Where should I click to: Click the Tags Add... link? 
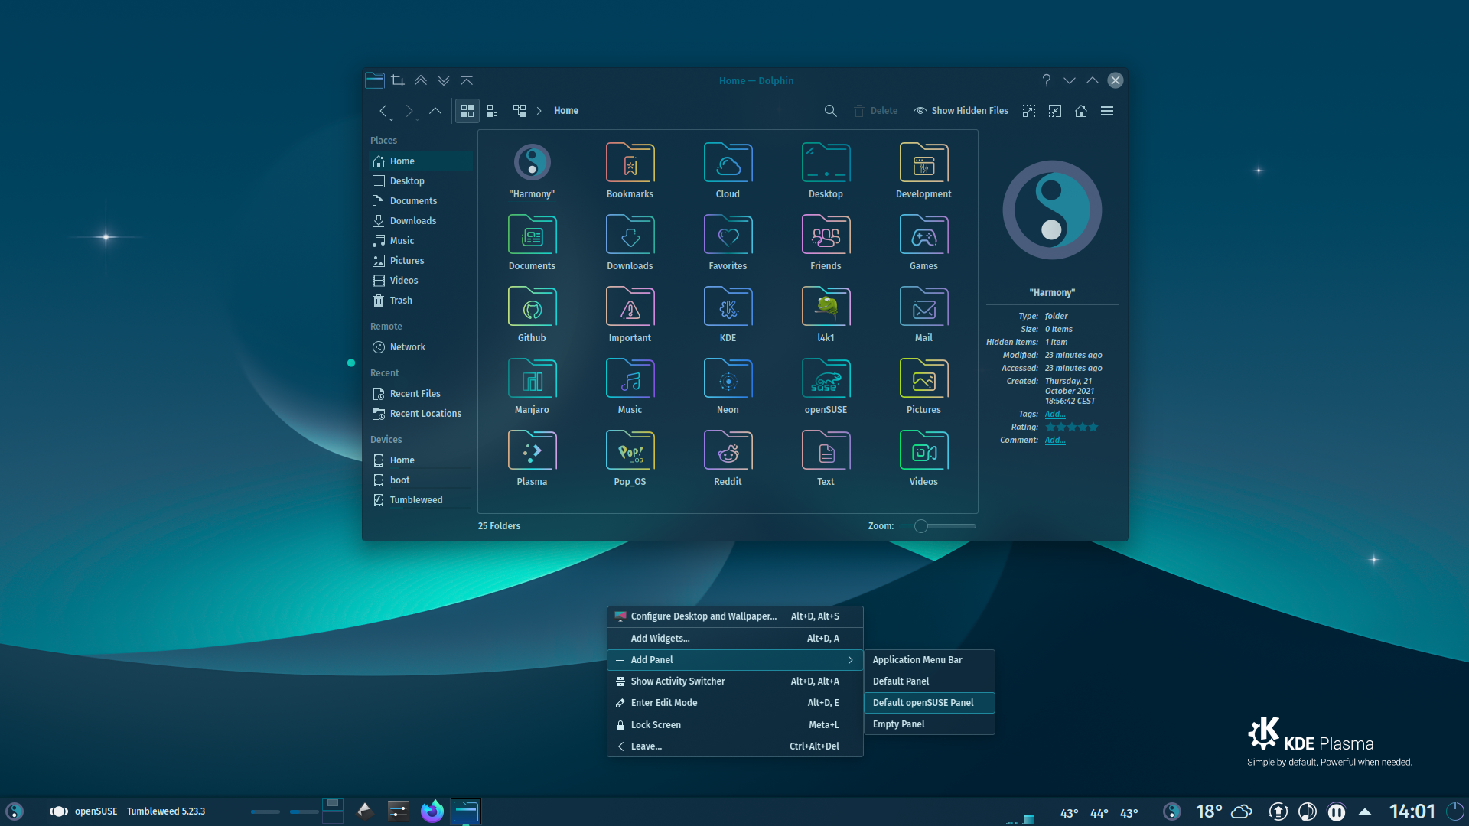[x=1055, y=415]
